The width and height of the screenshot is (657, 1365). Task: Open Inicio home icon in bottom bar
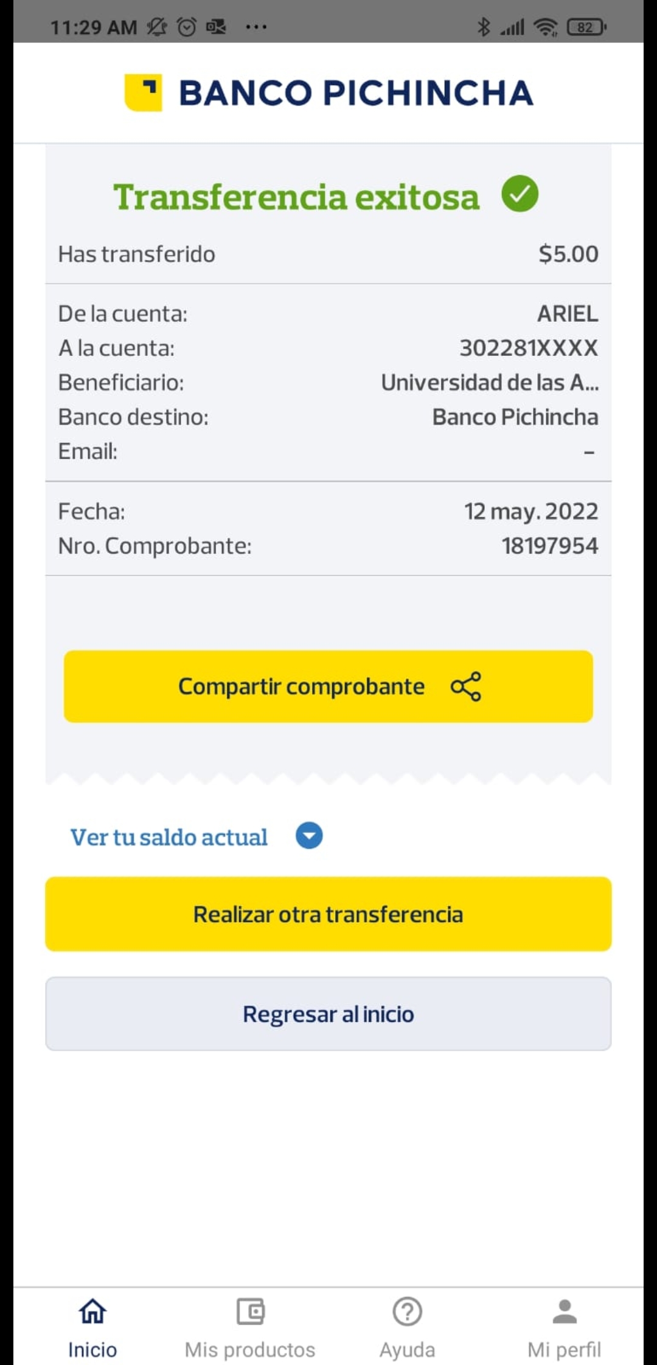[92, 1311]
